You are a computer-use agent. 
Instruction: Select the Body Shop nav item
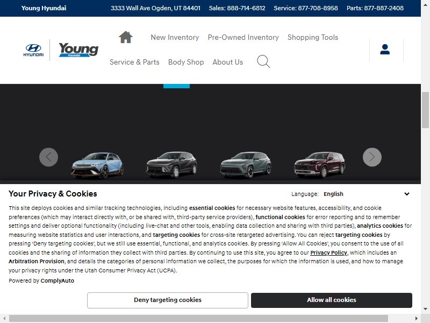click(186, 62)
